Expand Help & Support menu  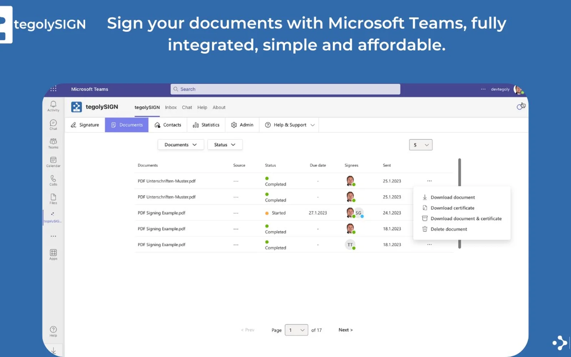tap(289, 125)
